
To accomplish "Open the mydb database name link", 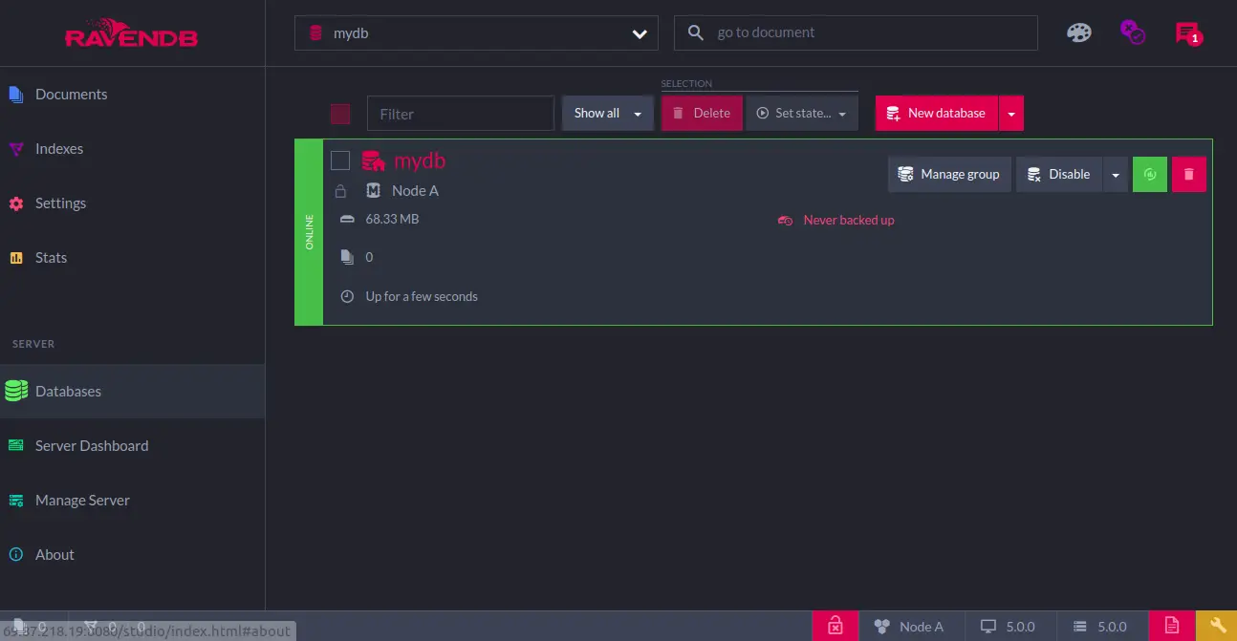I will (420, 160).
